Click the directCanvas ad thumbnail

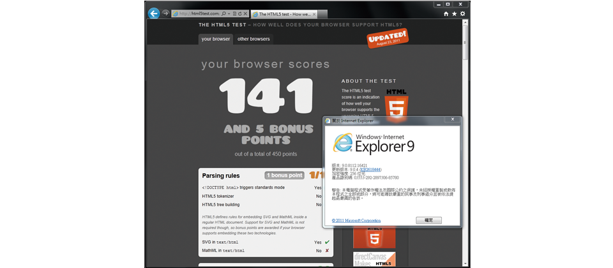click(374, 260)
